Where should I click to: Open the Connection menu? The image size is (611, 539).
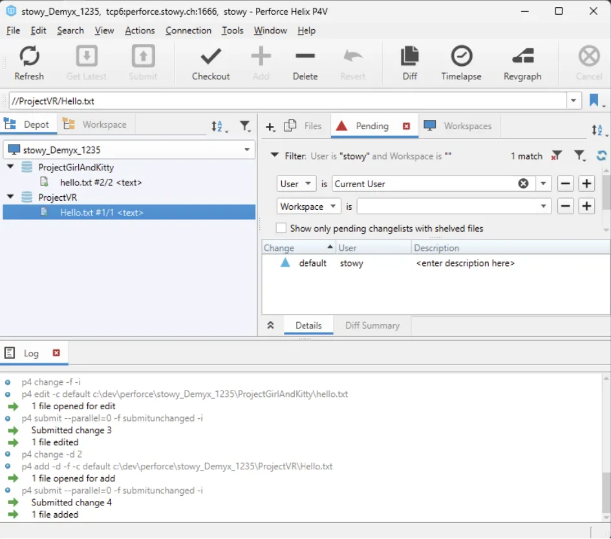pyautogui.click(x=189, y=30)
